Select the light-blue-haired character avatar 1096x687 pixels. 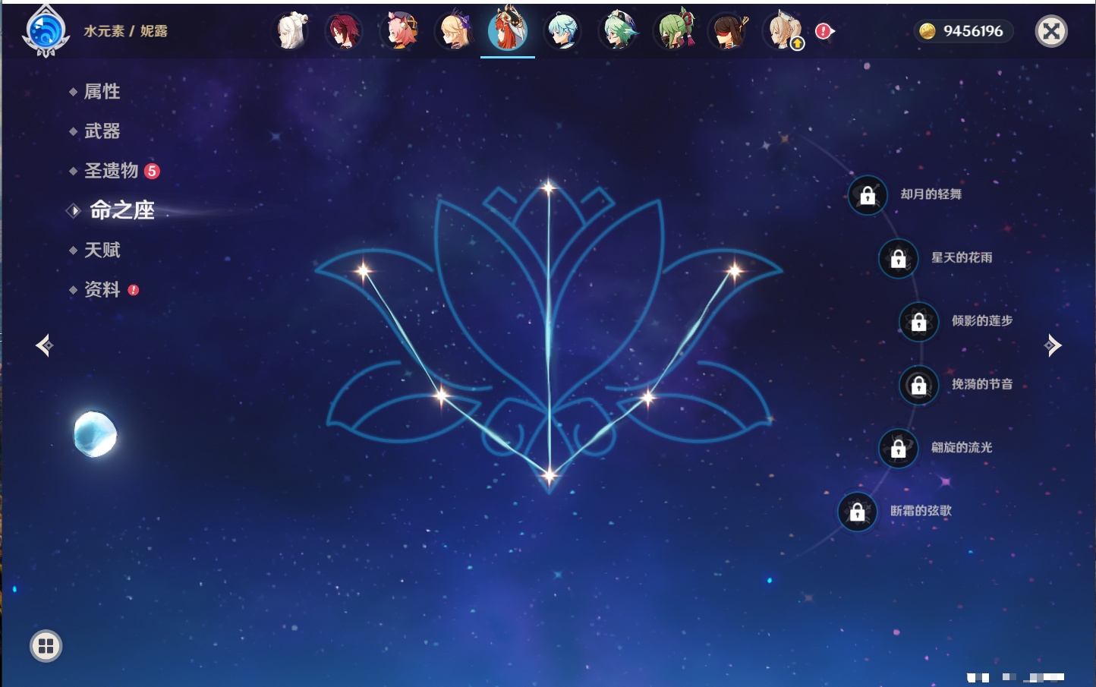(x=563, y=31)
